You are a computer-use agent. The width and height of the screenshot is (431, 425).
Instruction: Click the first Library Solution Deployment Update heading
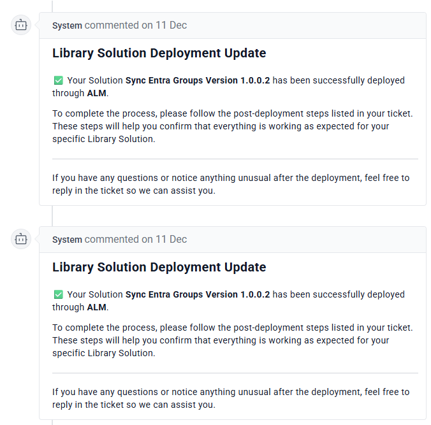[x=159, y=54]
